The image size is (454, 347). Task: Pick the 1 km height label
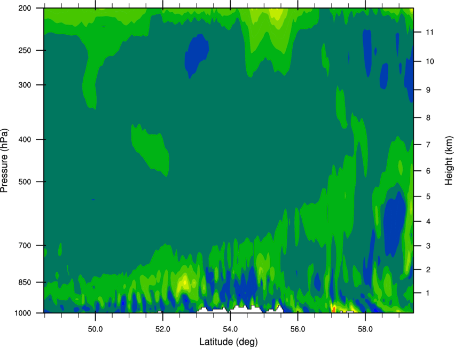[428, 293]
